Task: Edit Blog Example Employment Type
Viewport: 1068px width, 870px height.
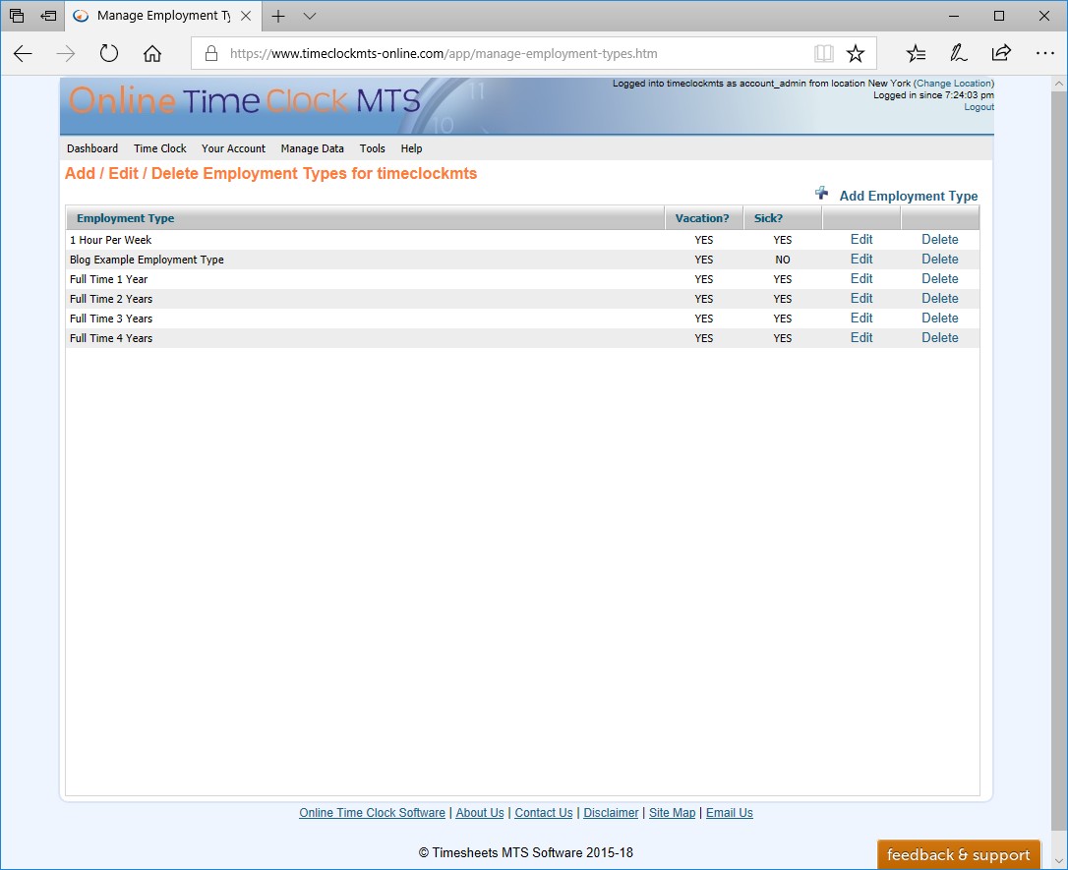Action: click(861, 260)
